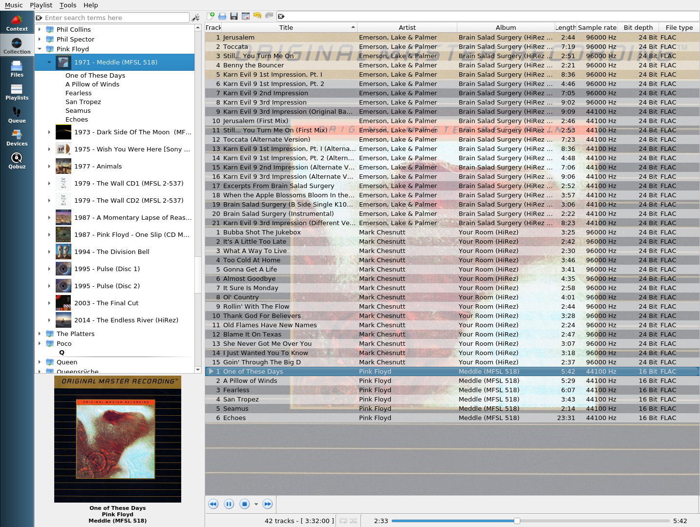Select the Ol' Country playlist row

click(452, 297)
